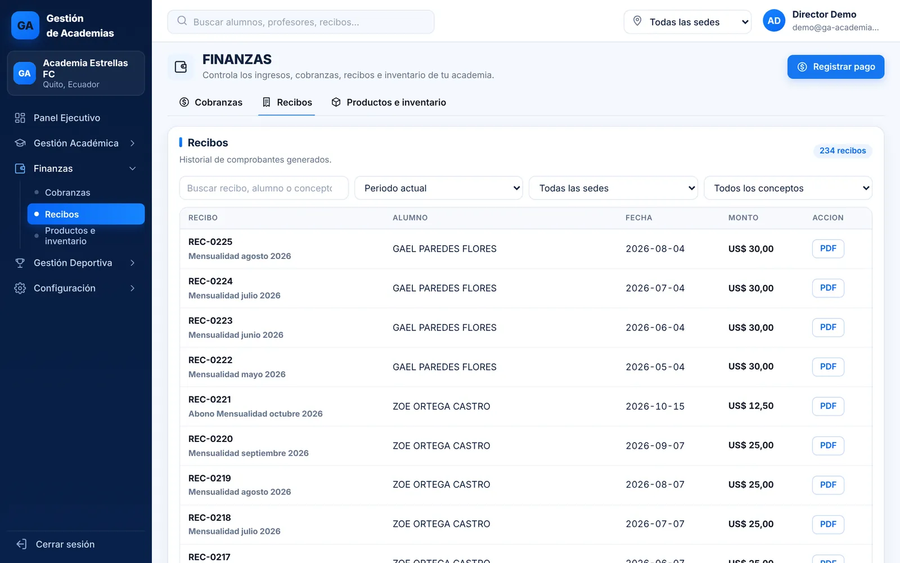Expand Configuración chevron
The width and height of the screenshot is (900, 563).
pos(133,288)
